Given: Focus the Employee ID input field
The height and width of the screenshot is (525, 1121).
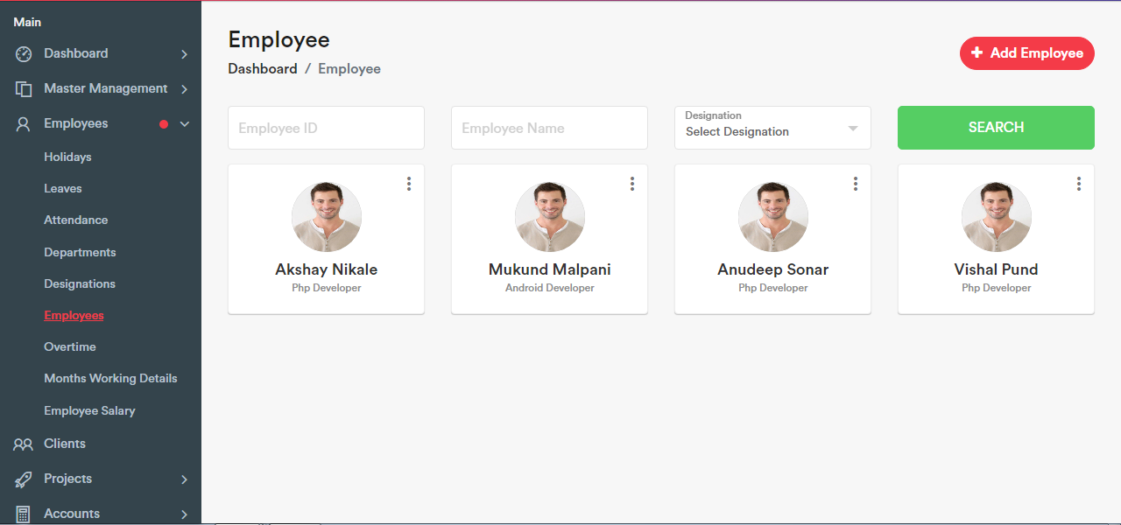Looking at the screenshot, I should coord(326,129).
